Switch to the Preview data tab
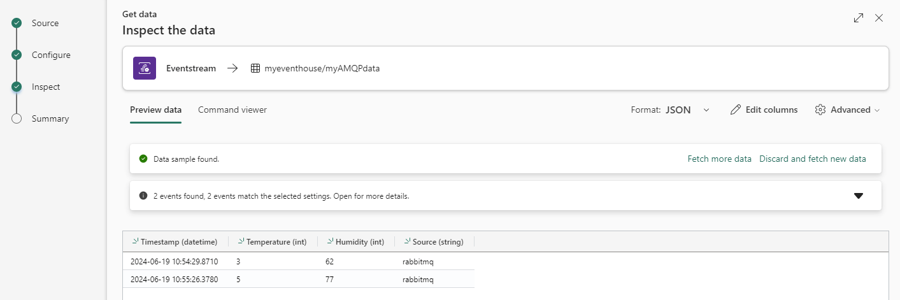Screen dimensions: 900x300 click(x=155, y=110)
